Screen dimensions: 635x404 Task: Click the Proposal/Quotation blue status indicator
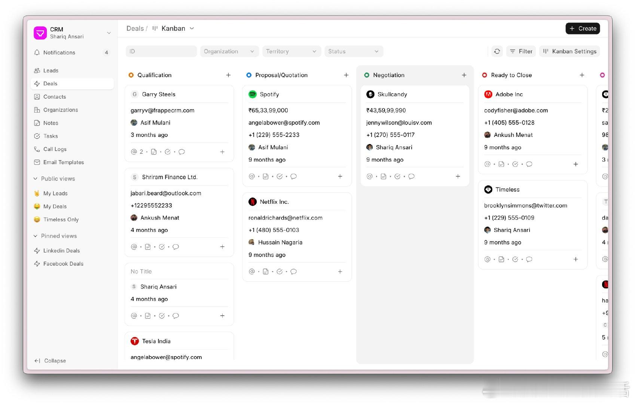click(x=249, y=75)
